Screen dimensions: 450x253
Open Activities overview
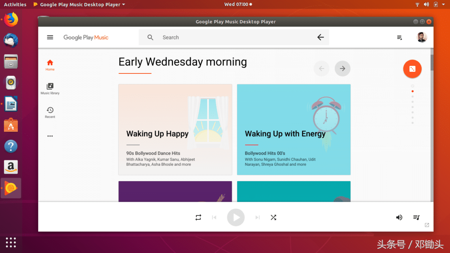pos(15,4)
